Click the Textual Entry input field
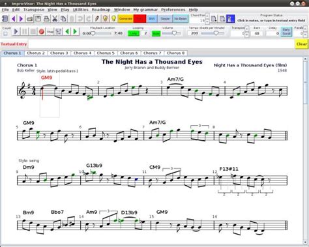 (x=161, y=44)
